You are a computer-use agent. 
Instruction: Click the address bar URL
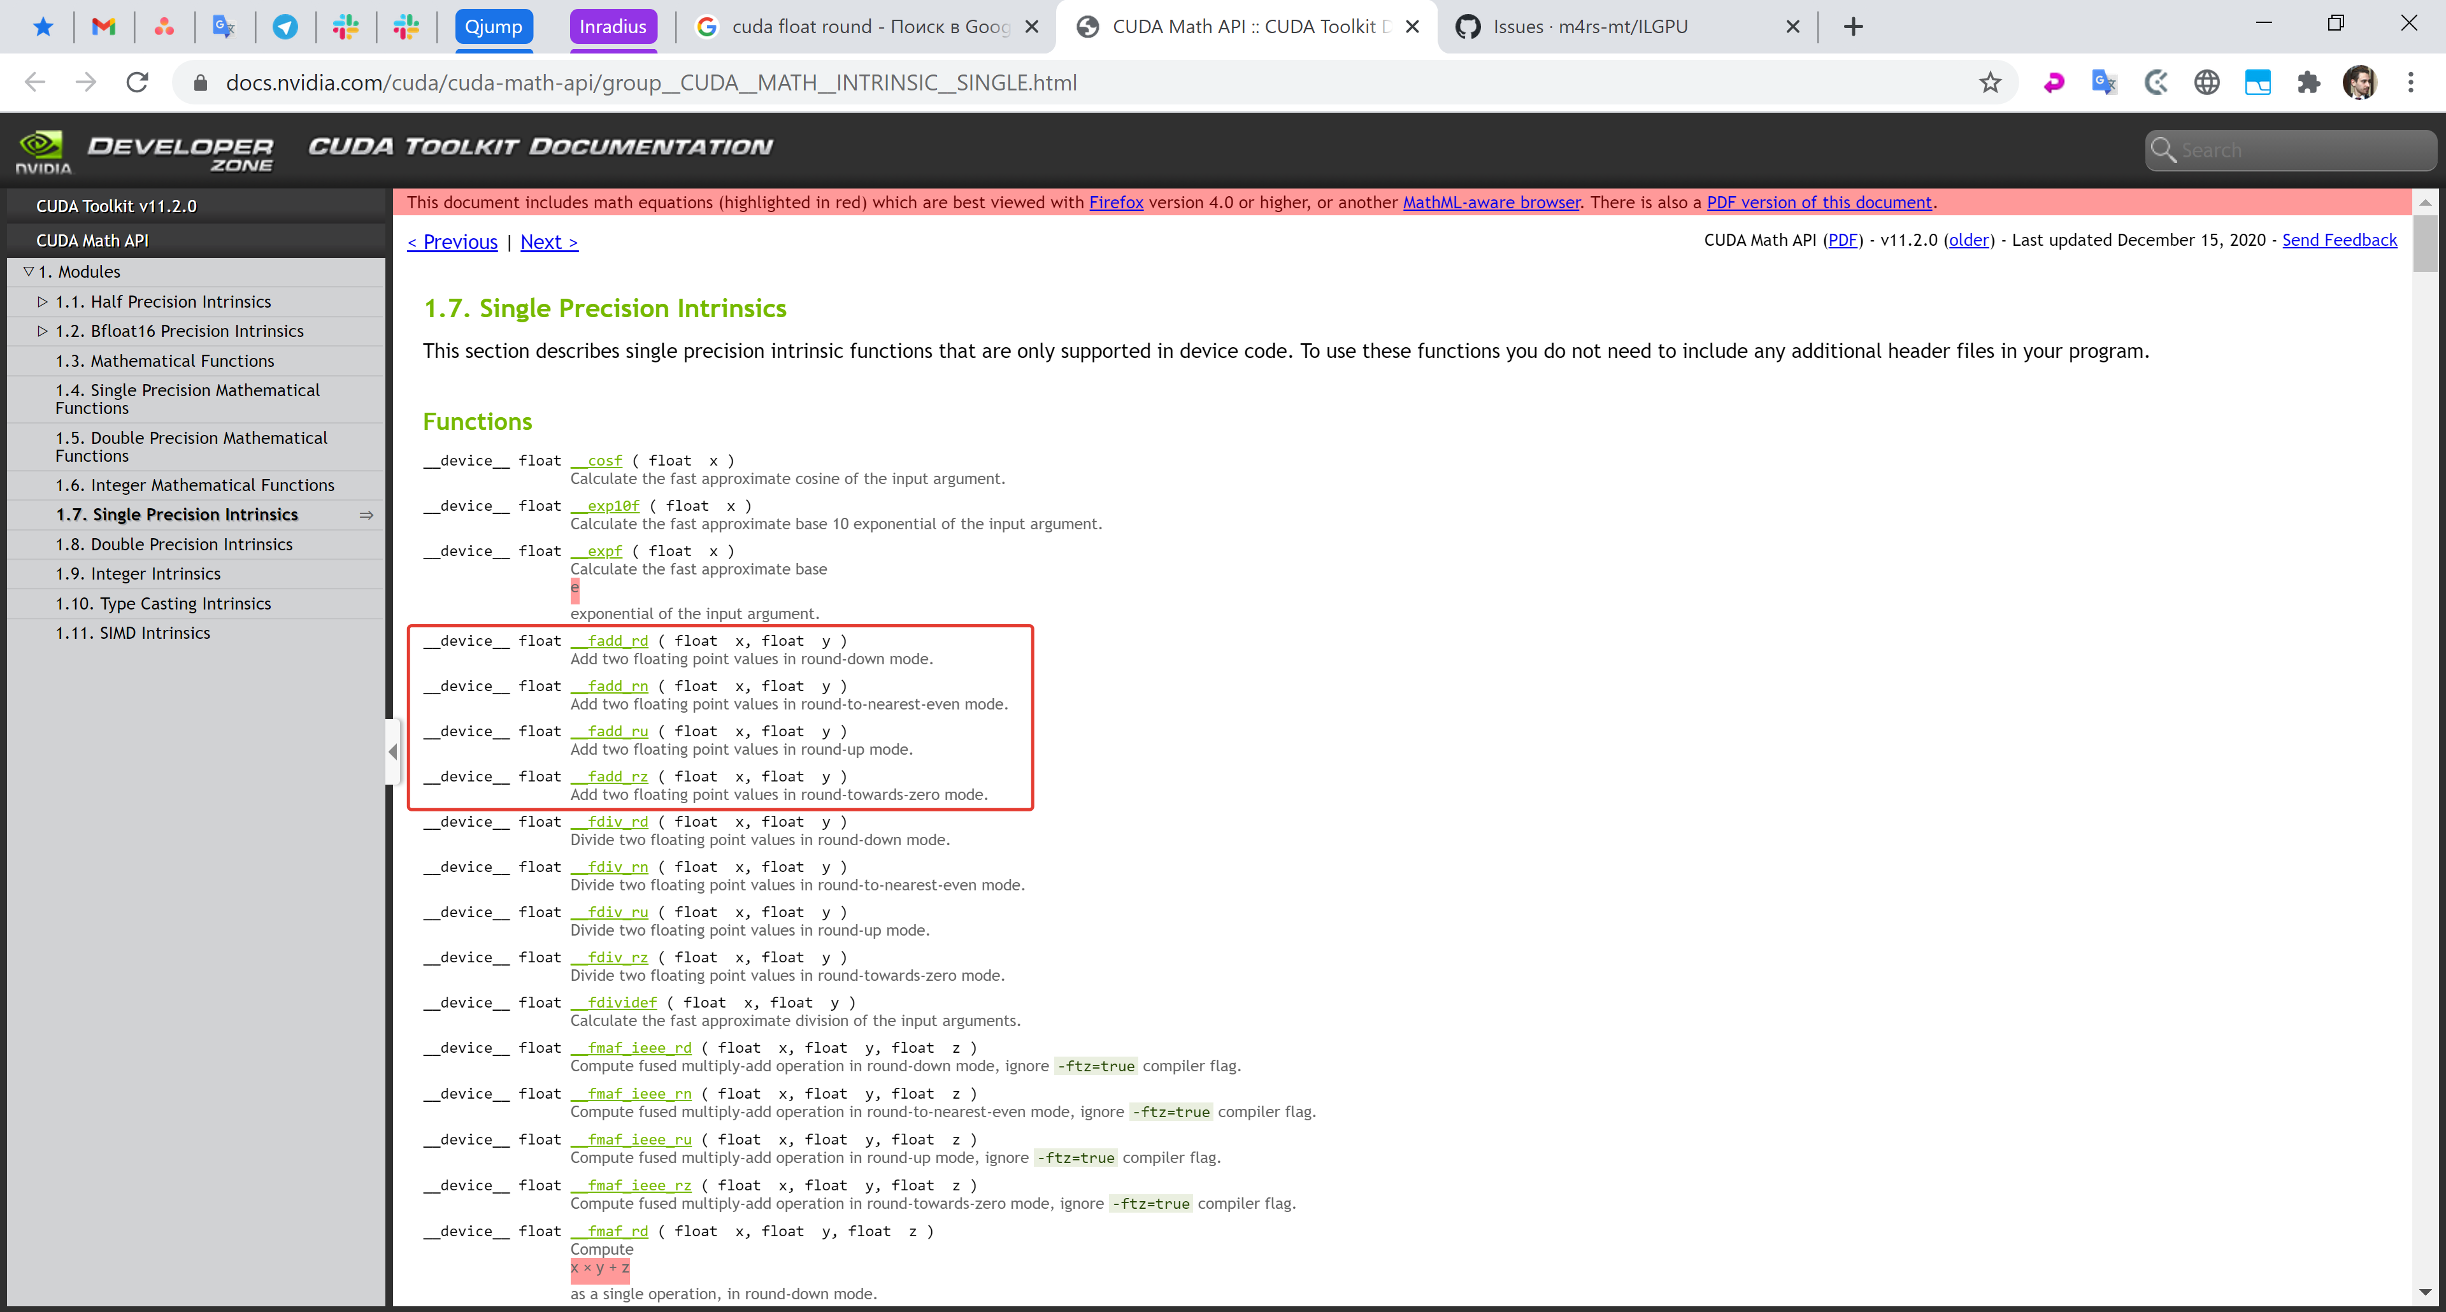[x=652, y=83]
